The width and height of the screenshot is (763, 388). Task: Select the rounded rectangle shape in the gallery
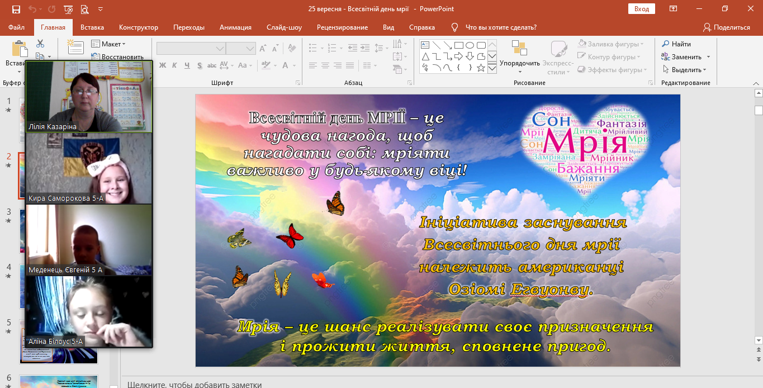pos(481,45)
